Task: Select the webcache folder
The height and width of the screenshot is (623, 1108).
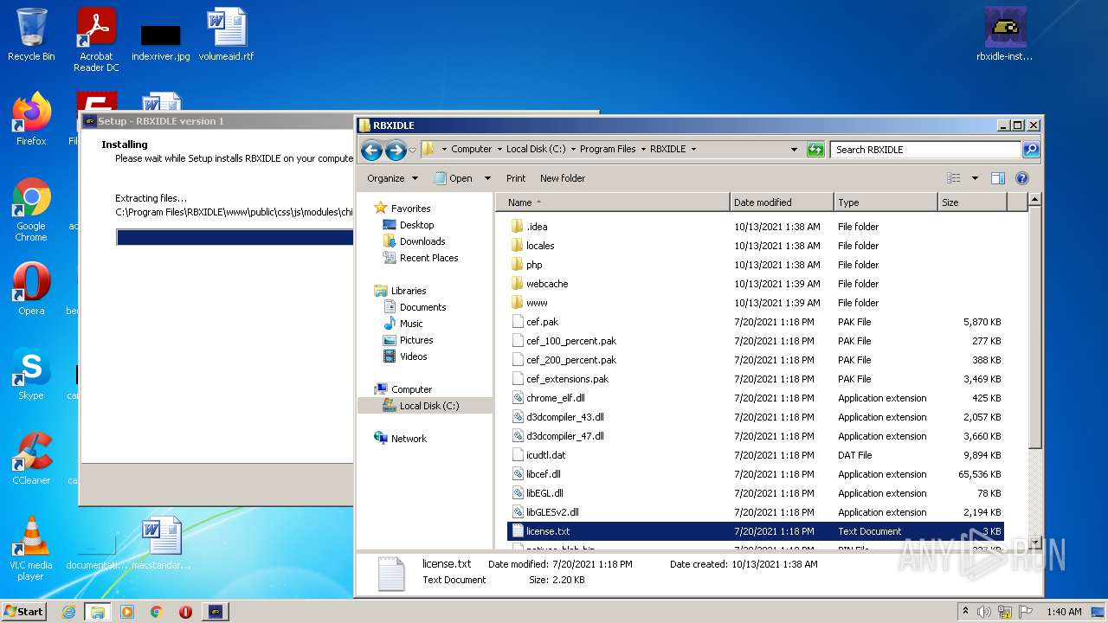Action: click(x=547, y=284)
